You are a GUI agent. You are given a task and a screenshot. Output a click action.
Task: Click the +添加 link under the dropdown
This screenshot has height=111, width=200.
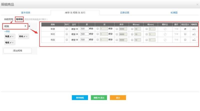[x=7, y=31]
